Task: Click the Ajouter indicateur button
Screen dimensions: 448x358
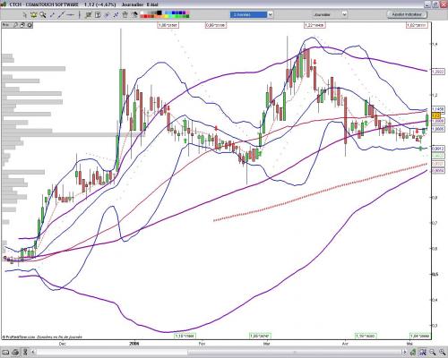Action: click(x=407, y=14)
